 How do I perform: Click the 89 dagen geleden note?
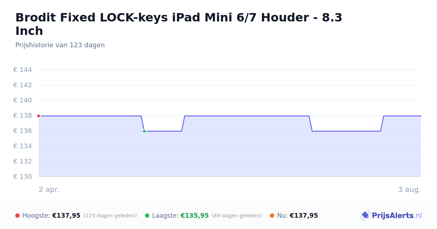coord(237,216)
